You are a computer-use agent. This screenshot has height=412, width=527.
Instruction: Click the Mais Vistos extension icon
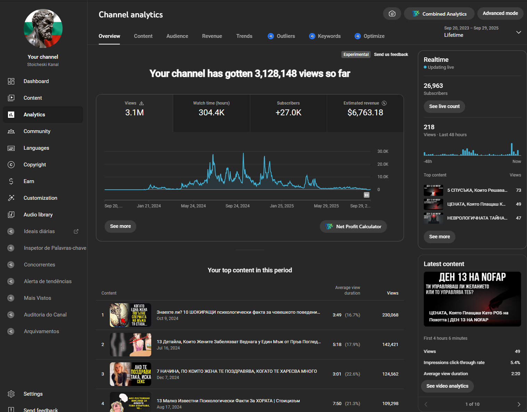[11, 298]
